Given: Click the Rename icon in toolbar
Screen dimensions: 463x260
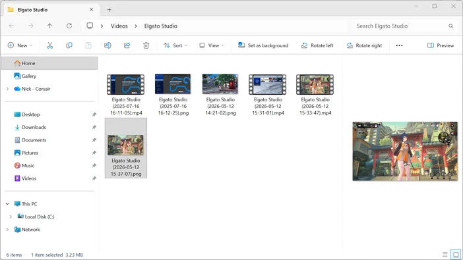Looking at the screenshot, I should 108,45.
